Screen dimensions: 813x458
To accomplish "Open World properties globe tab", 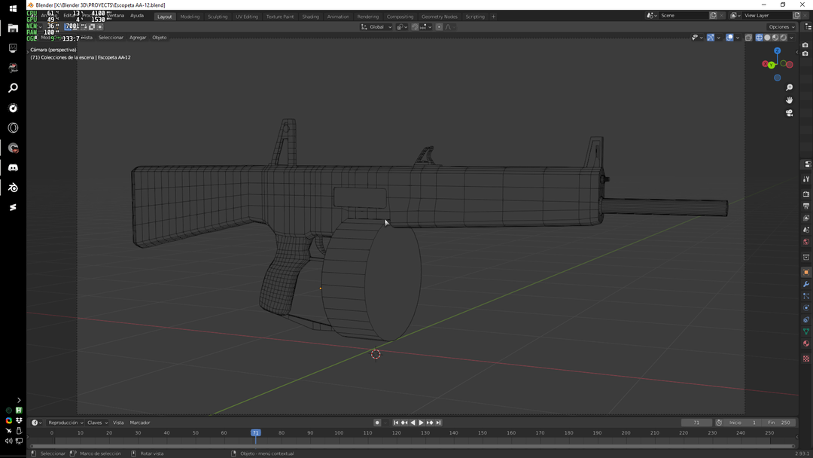I will point(806,241).
